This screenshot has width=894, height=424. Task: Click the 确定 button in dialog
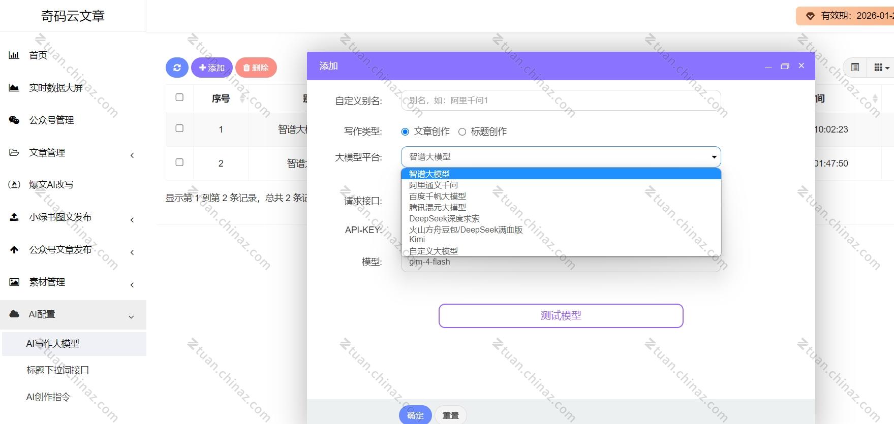pyautogui.click(x=415, y=415)
